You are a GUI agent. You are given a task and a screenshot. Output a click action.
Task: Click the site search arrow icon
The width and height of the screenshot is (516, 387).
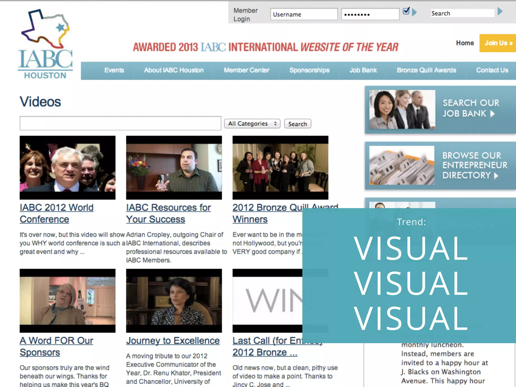[500, 12]
